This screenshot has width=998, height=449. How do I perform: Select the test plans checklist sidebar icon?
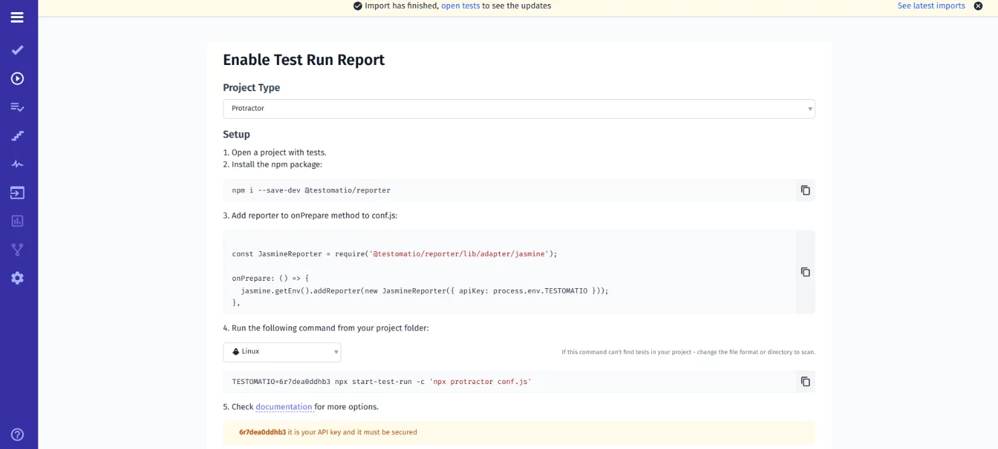click(17, 107)
